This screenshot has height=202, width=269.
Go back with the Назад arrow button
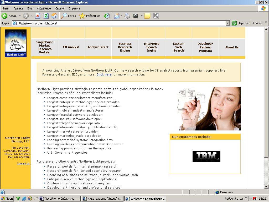tap(9, 16)
